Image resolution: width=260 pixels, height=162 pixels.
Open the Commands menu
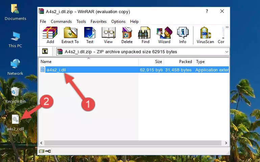pos(61,22)
